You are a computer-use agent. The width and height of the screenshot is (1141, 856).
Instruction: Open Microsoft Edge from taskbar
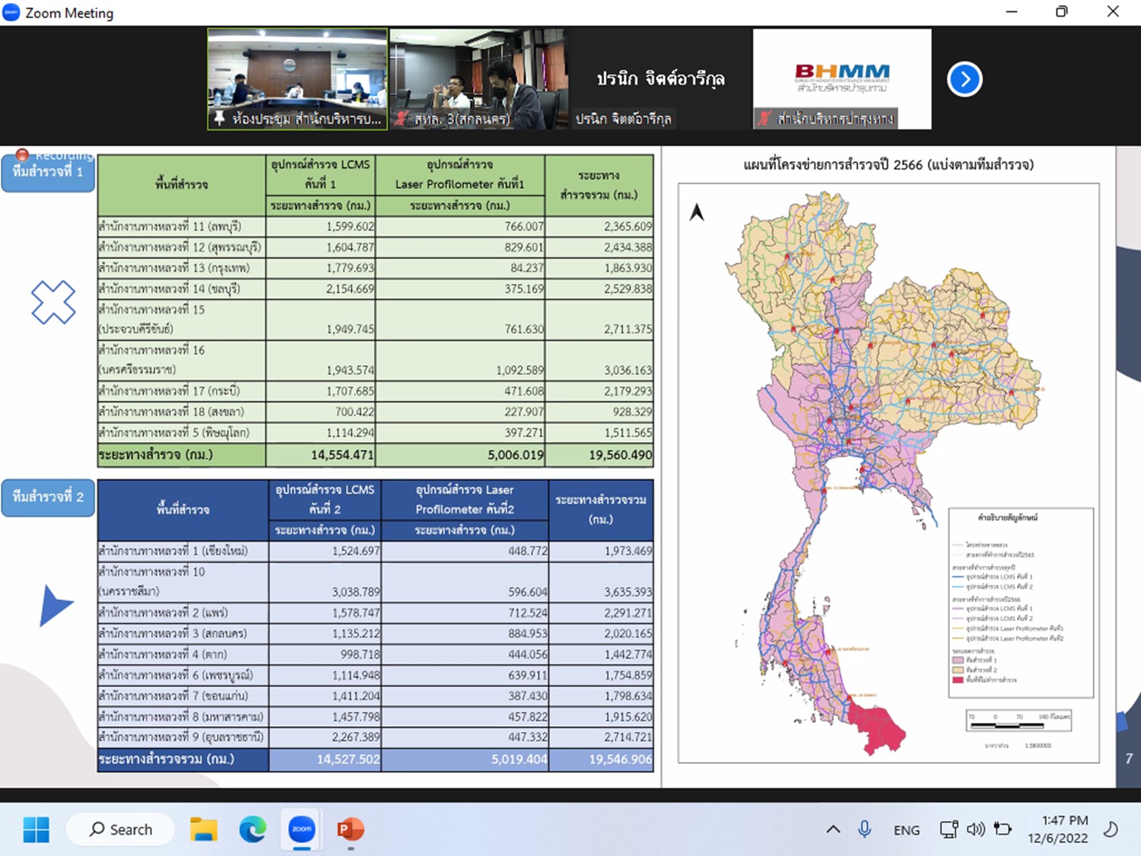253,829
